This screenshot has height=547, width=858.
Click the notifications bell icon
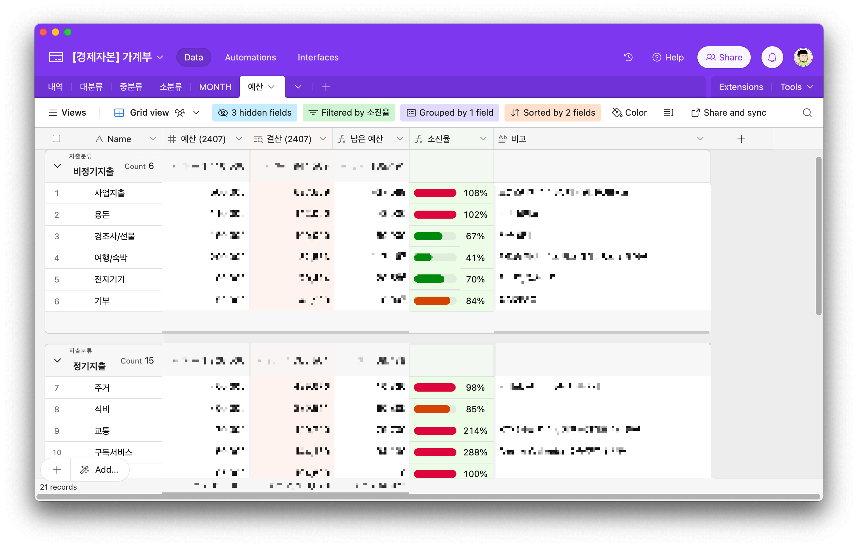click(x=772, y=57)
